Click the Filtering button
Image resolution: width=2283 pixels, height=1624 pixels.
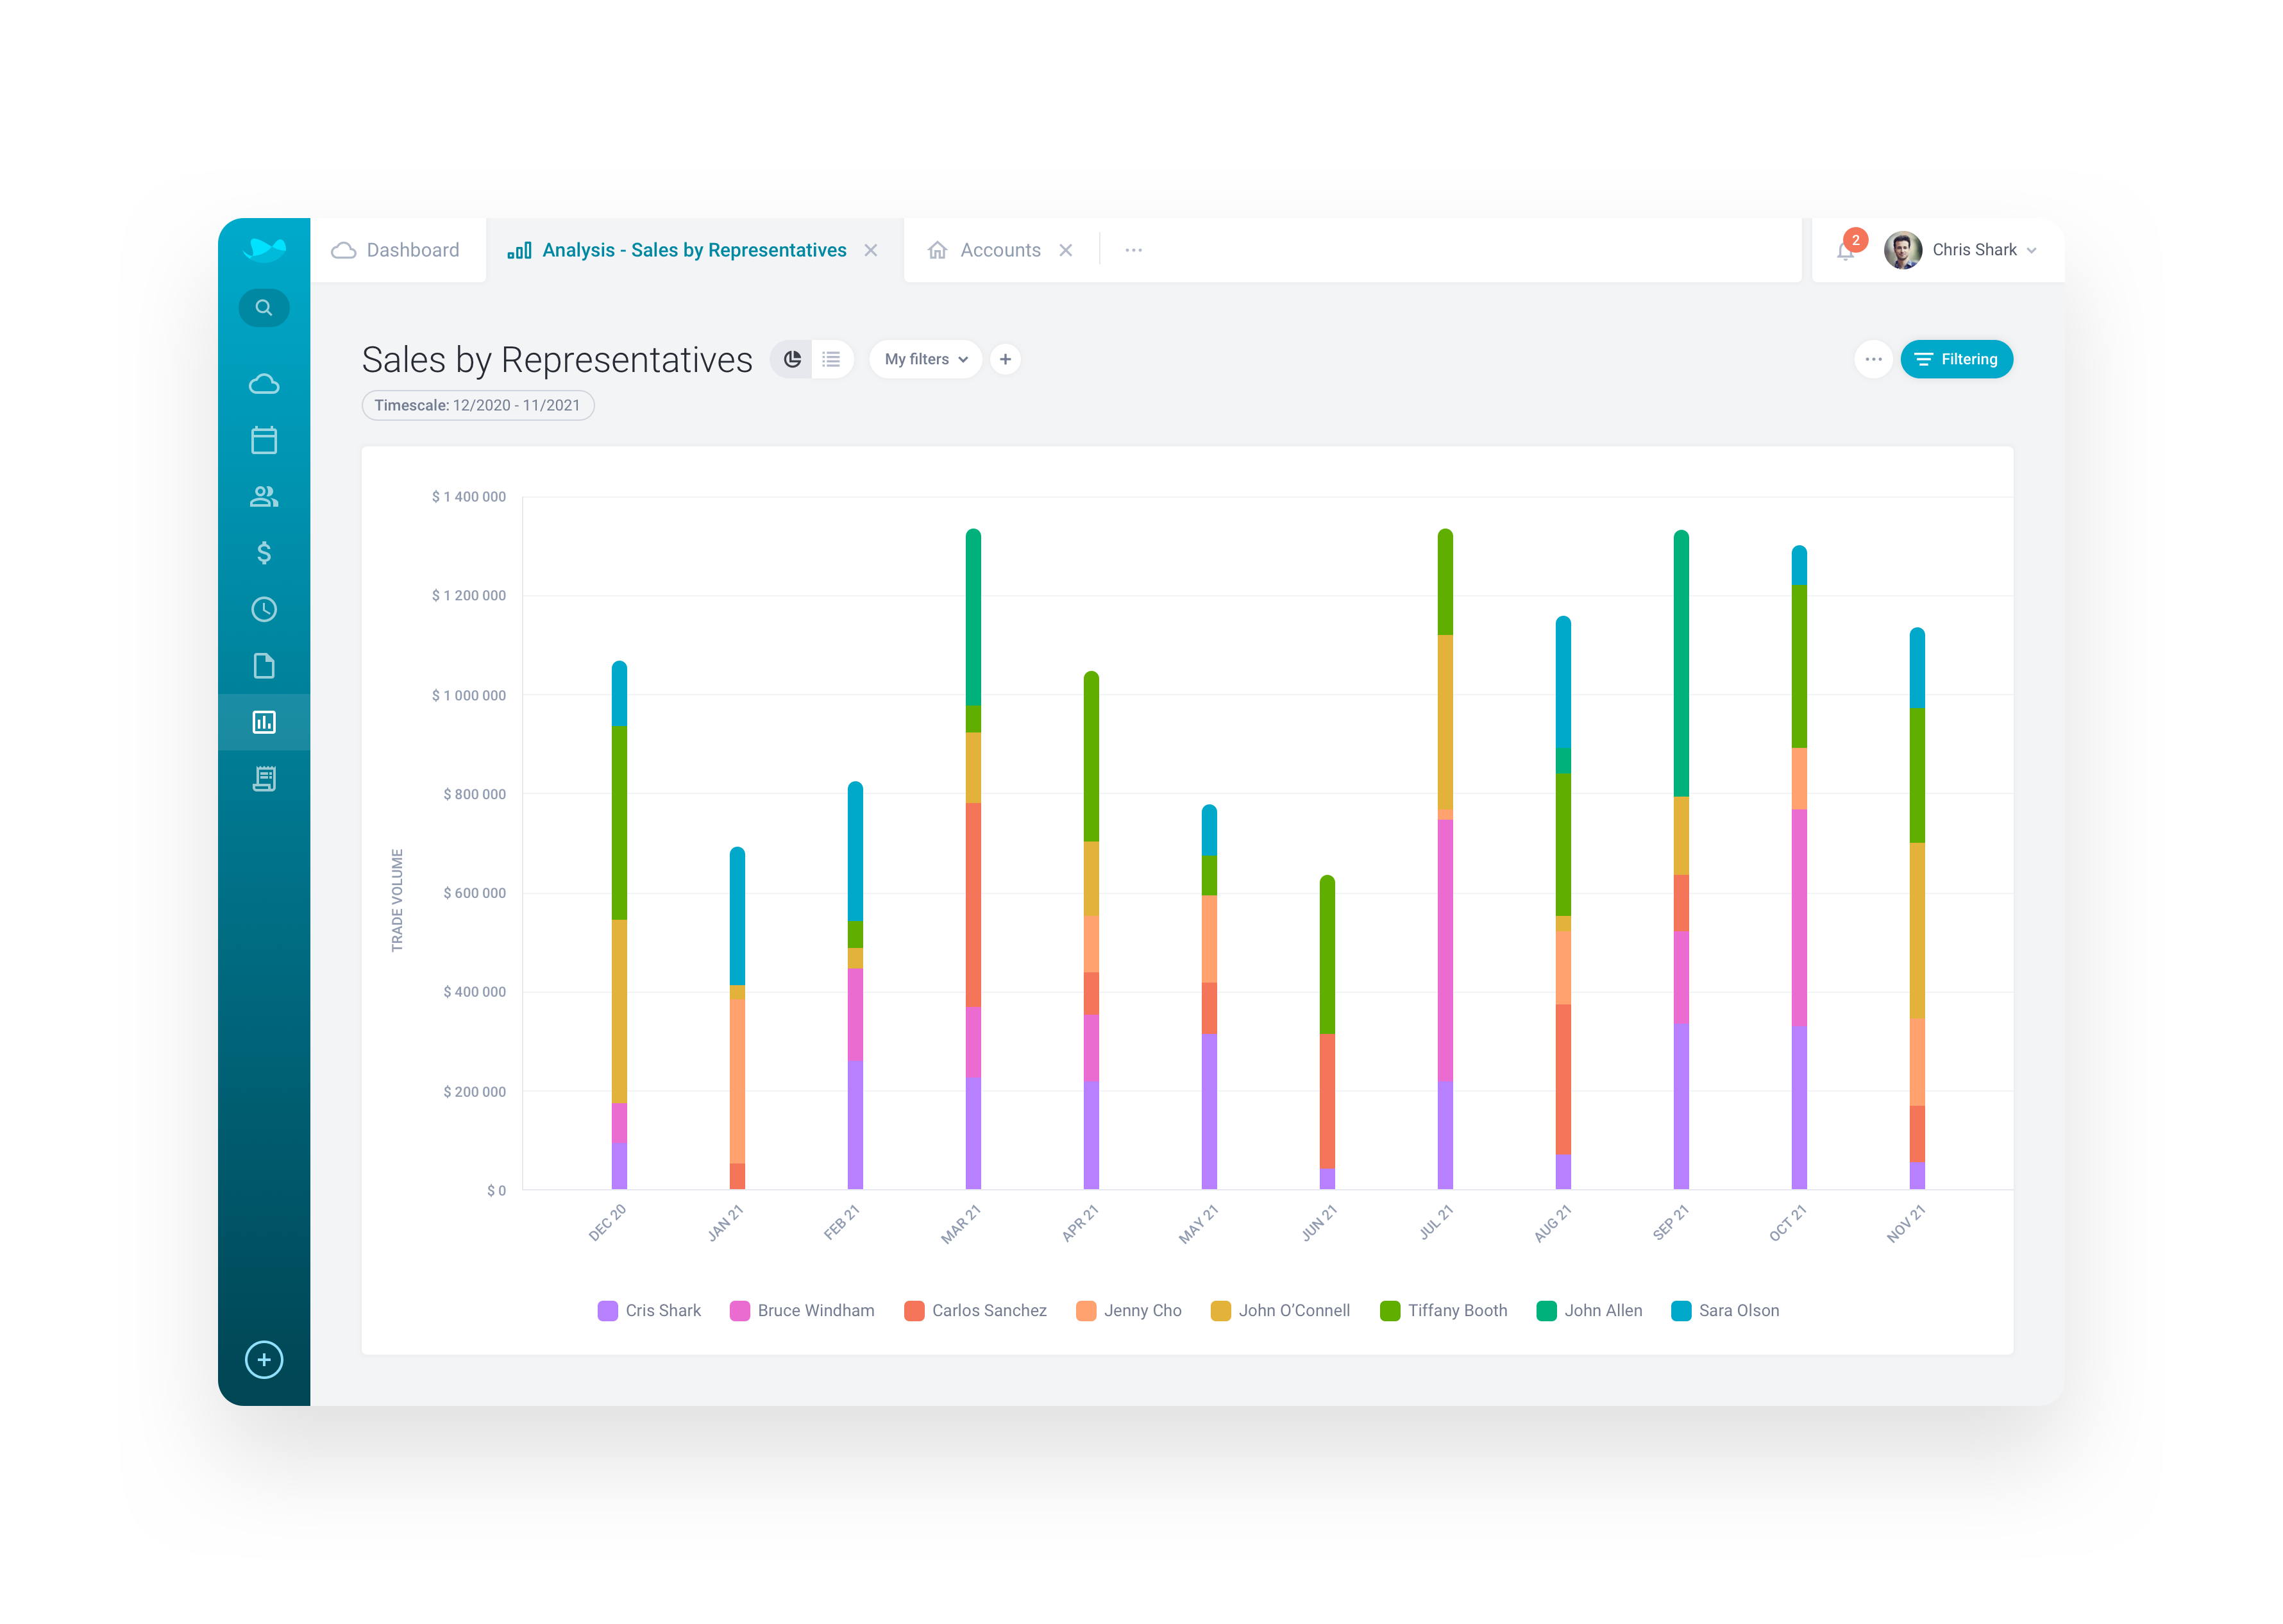tap(1956, 359)
